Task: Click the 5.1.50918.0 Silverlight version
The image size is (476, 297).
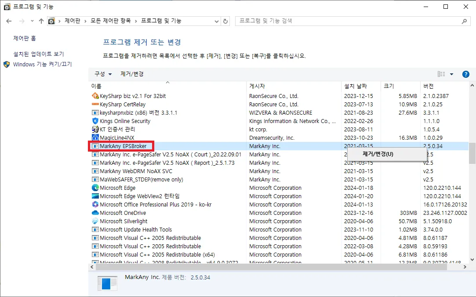Action: pyautogui.click(x=437, y=221)
